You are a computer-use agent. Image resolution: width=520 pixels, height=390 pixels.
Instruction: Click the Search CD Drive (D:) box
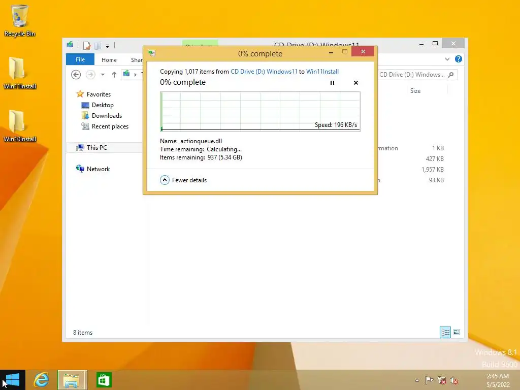pos(417,75)
